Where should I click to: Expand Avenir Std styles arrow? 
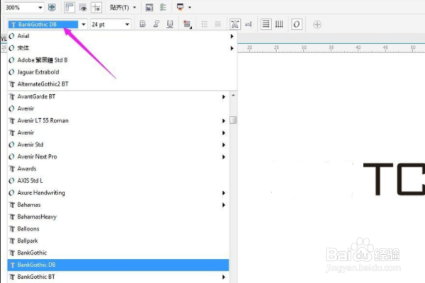tap(224, 145)
